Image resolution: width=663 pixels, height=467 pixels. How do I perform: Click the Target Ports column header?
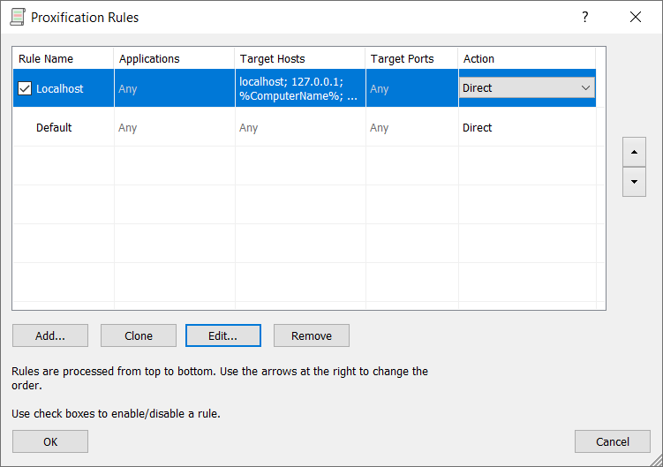point(411,58)
